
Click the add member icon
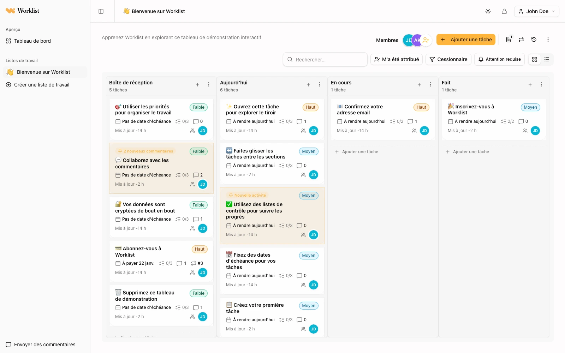(x=426, y=40)
